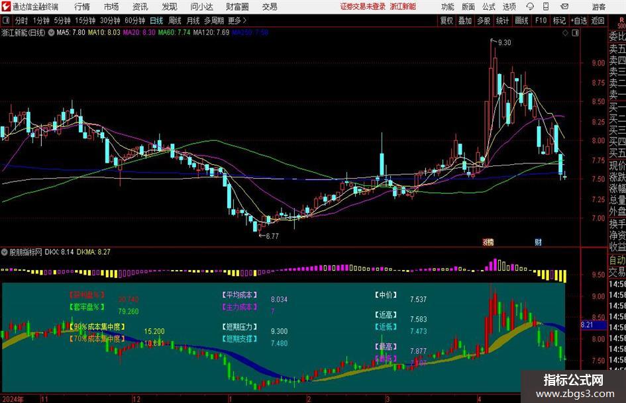Click the 游客 guest account label
This screenshot has height=403, width=626.
click(599, 7)
